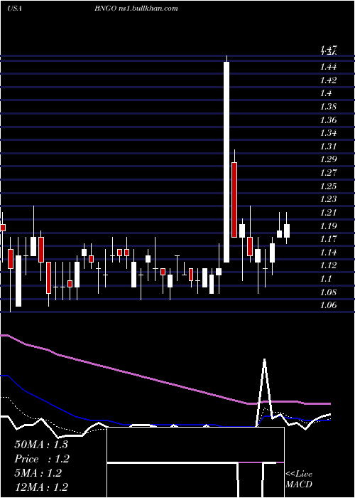Click the last white candlestick on the right
Image resolution: width=355 pixels, height=498 pixels.
(x=287, y=231)
